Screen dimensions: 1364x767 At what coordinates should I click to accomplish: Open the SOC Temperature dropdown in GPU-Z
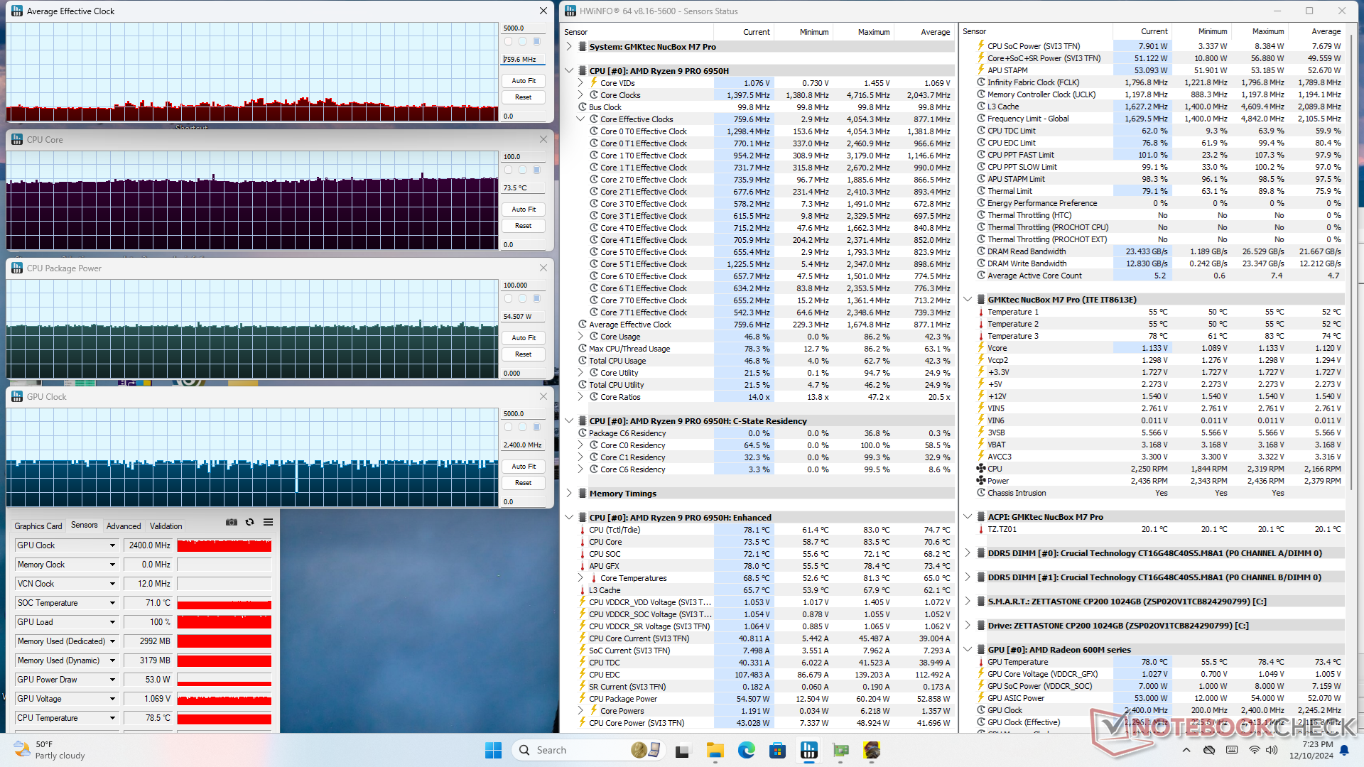tap(112, 603)
